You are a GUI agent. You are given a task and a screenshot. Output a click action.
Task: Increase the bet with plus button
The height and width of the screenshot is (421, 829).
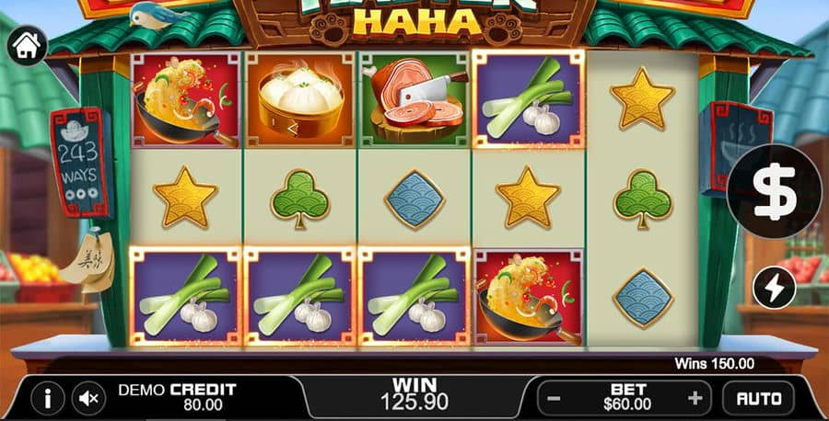pos(695,398)
